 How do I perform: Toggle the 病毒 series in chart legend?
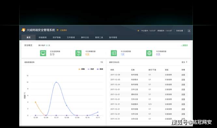click(x=81, y=69)
